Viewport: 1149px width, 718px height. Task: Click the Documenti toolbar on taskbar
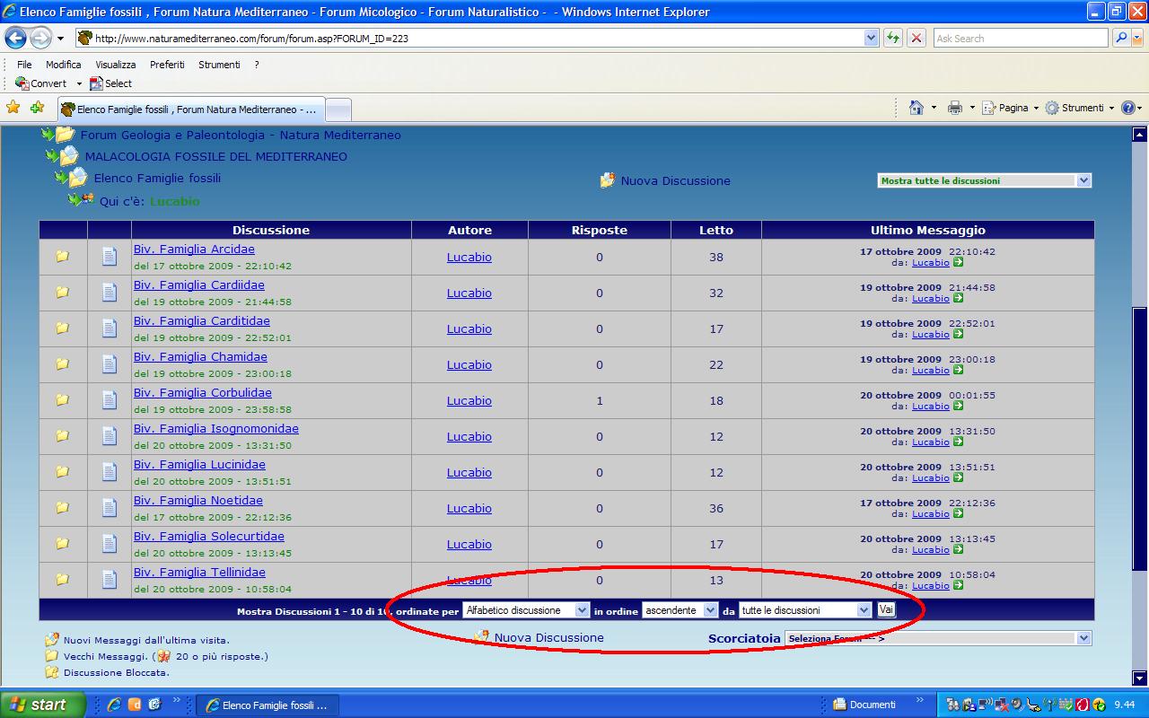[864, 705]
